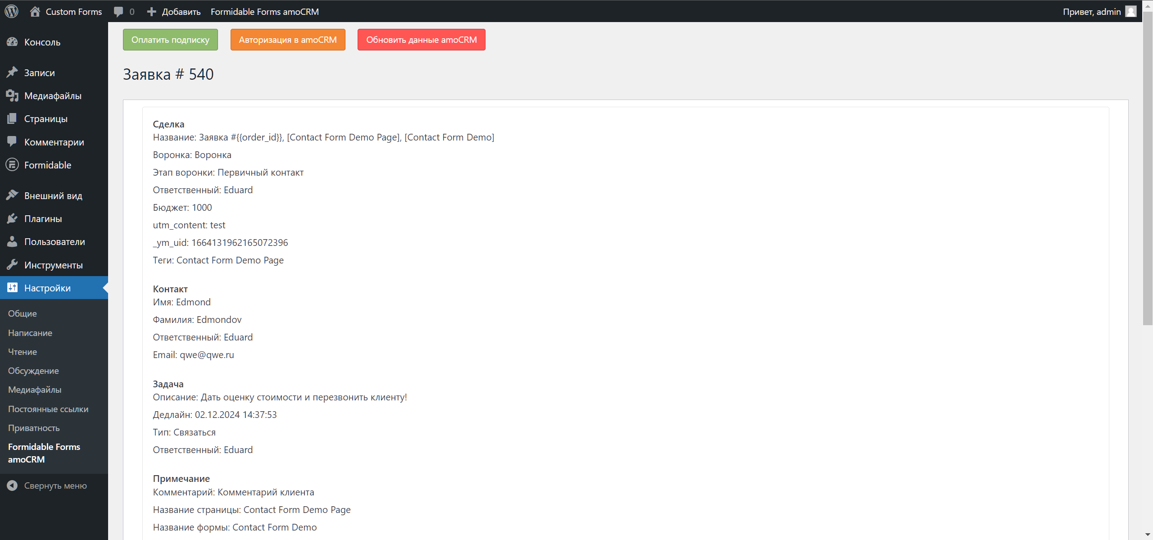Select Formidable Forms amoCRM in top bar
The image size is (1153, 540).
tap(264, 11)
